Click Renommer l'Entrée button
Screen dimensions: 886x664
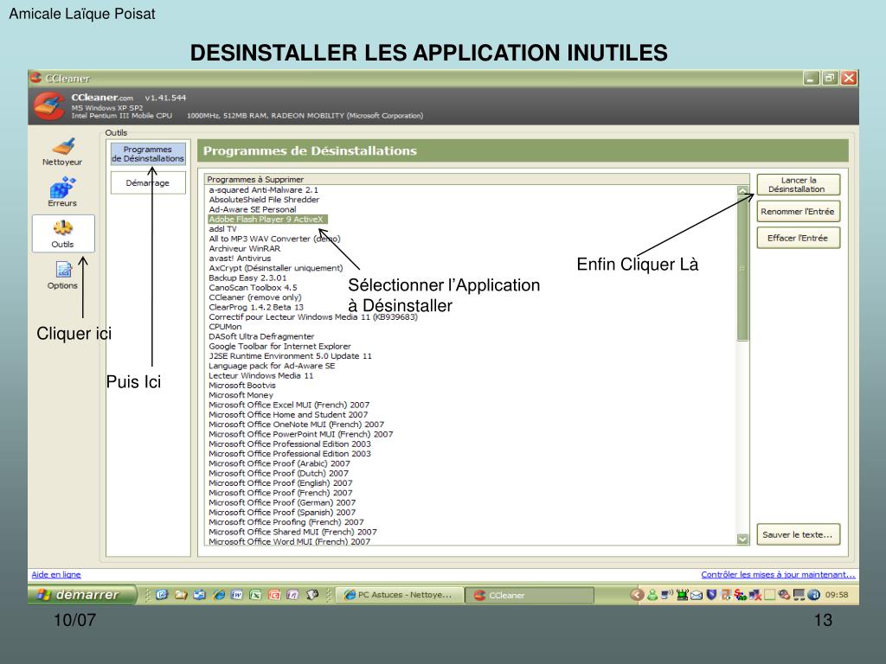tap(798, 211)
